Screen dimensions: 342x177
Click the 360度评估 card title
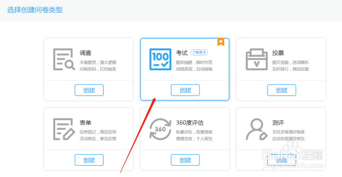[x=190, y=123]
